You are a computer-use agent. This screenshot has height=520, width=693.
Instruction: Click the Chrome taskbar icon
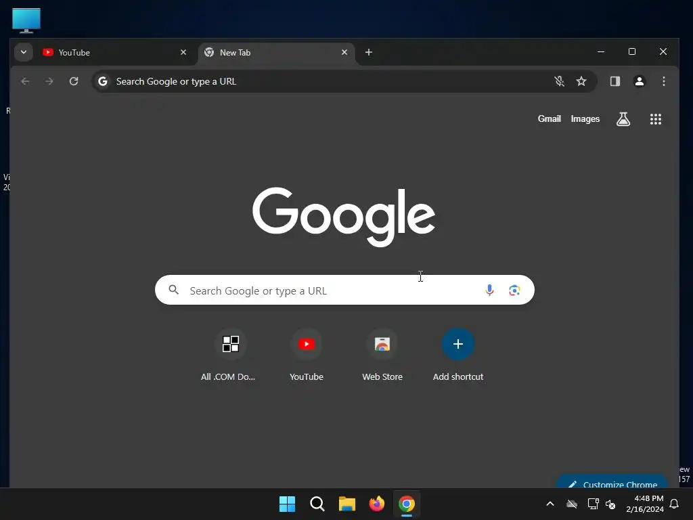point(407,504)
